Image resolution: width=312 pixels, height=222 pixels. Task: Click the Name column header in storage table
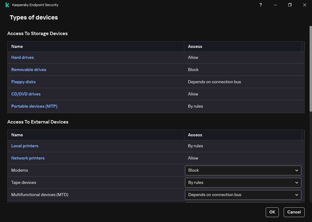17,46
